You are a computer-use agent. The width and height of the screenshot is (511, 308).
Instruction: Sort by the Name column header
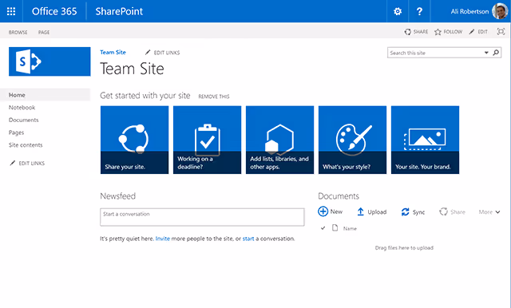pyautogui.click(x=350, y=228)
